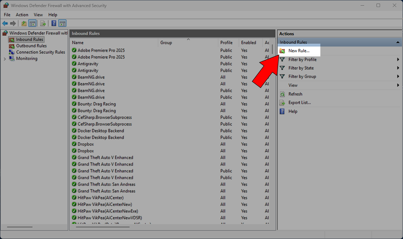
Task: Sort rules by the Group column header
Action: (188, 43)
